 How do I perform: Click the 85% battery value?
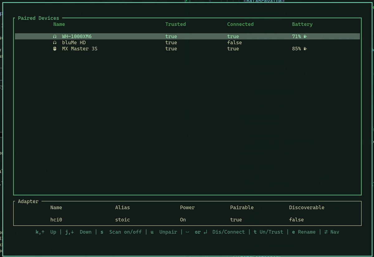point(296,49)
